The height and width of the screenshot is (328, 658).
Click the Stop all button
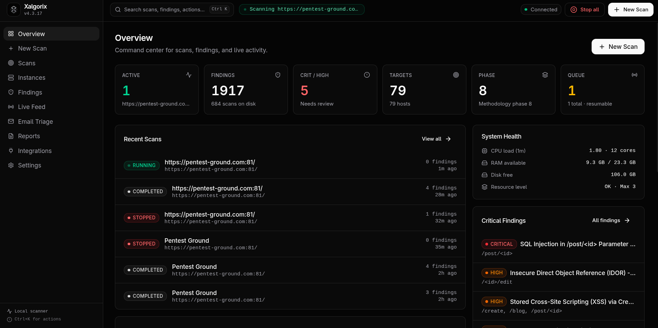(x=584, y=10)
